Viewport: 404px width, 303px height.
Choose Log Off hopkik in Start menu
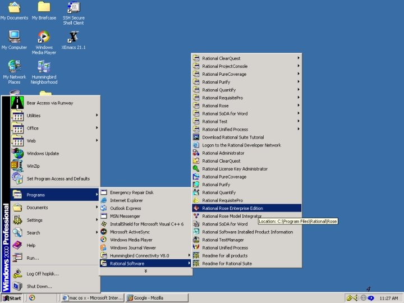click(x=54, y=274)
